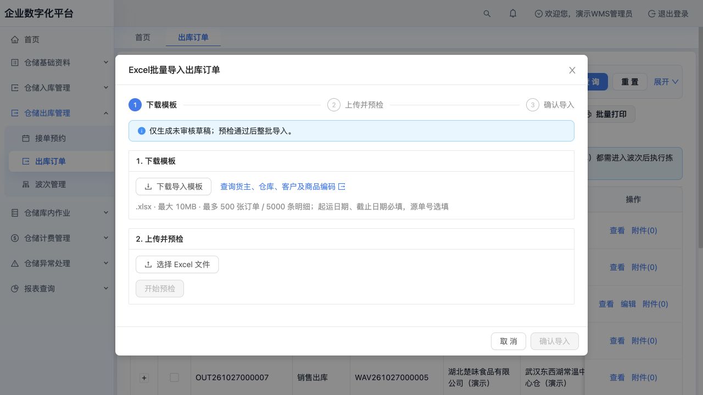Click 取消 in the dialog footer
This screenshot has height=395, width=703.
point(509,341)
